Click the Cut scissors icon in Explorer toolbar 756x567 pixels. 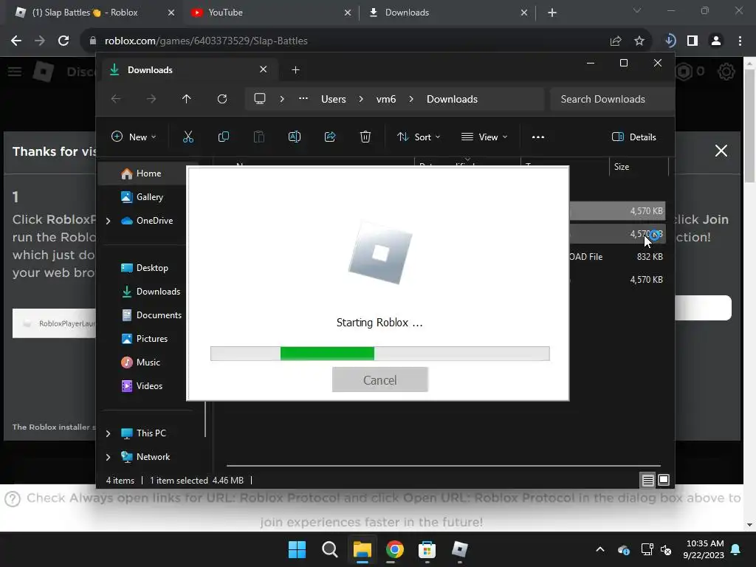[x=188, y=137]
